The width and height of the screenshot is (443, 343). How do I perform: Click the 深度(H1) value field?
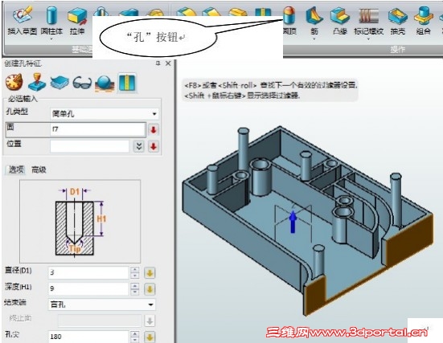pos(88,289)
